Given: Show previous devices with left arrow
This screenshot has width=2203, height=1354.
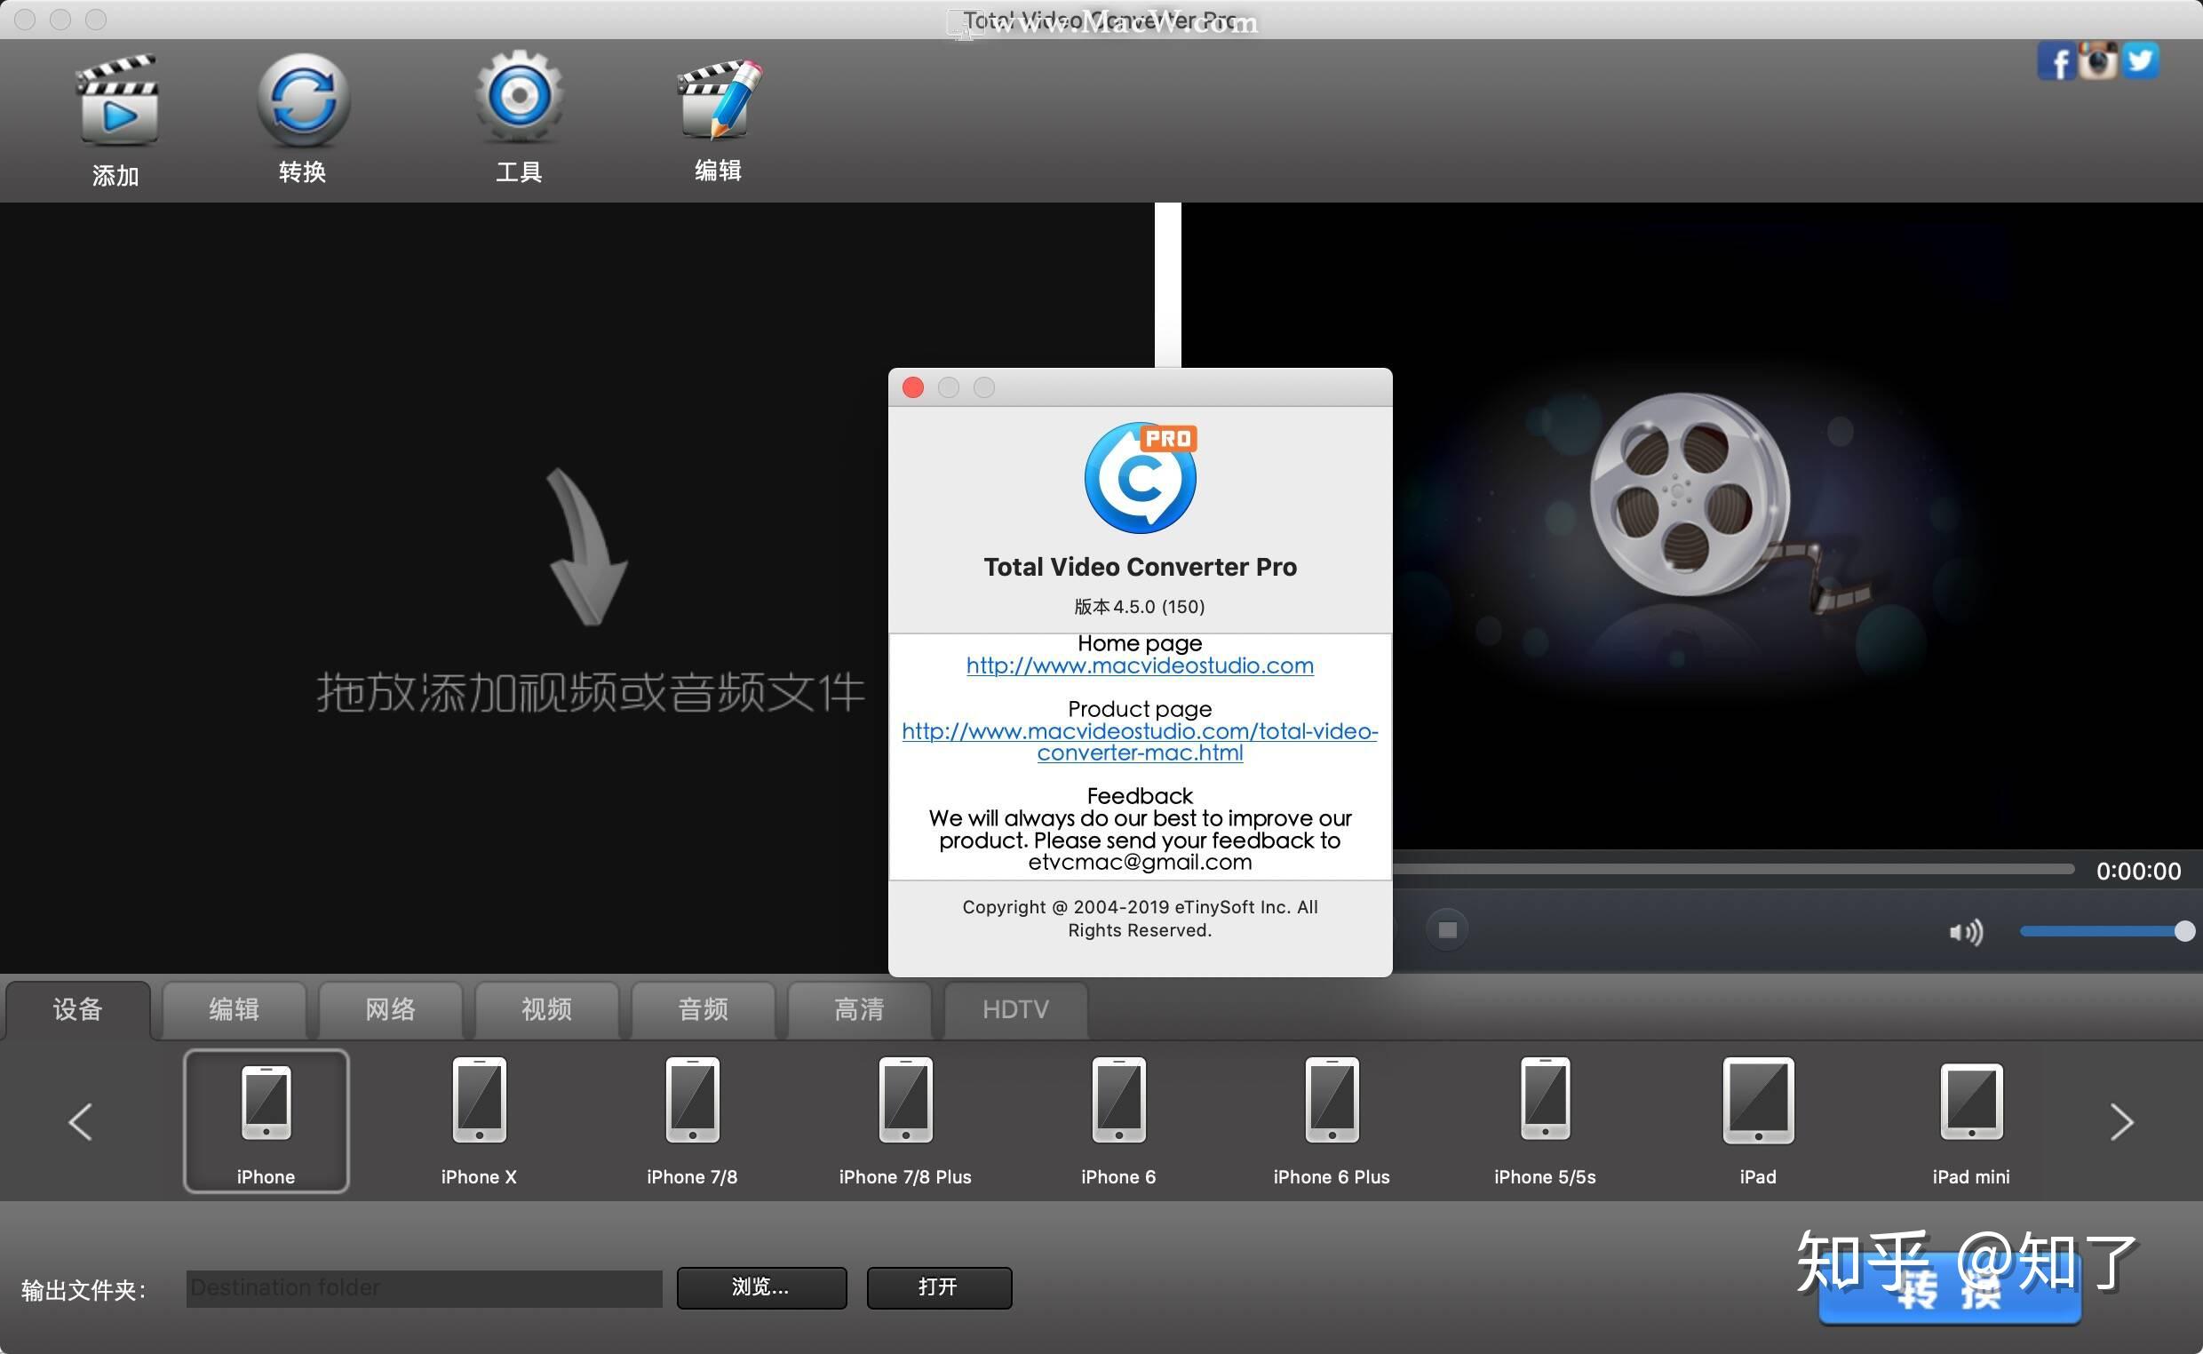Looking at the screenshot, I should click(79, 1121).
